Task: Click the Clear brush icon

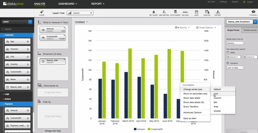Action: click(42, 12)
